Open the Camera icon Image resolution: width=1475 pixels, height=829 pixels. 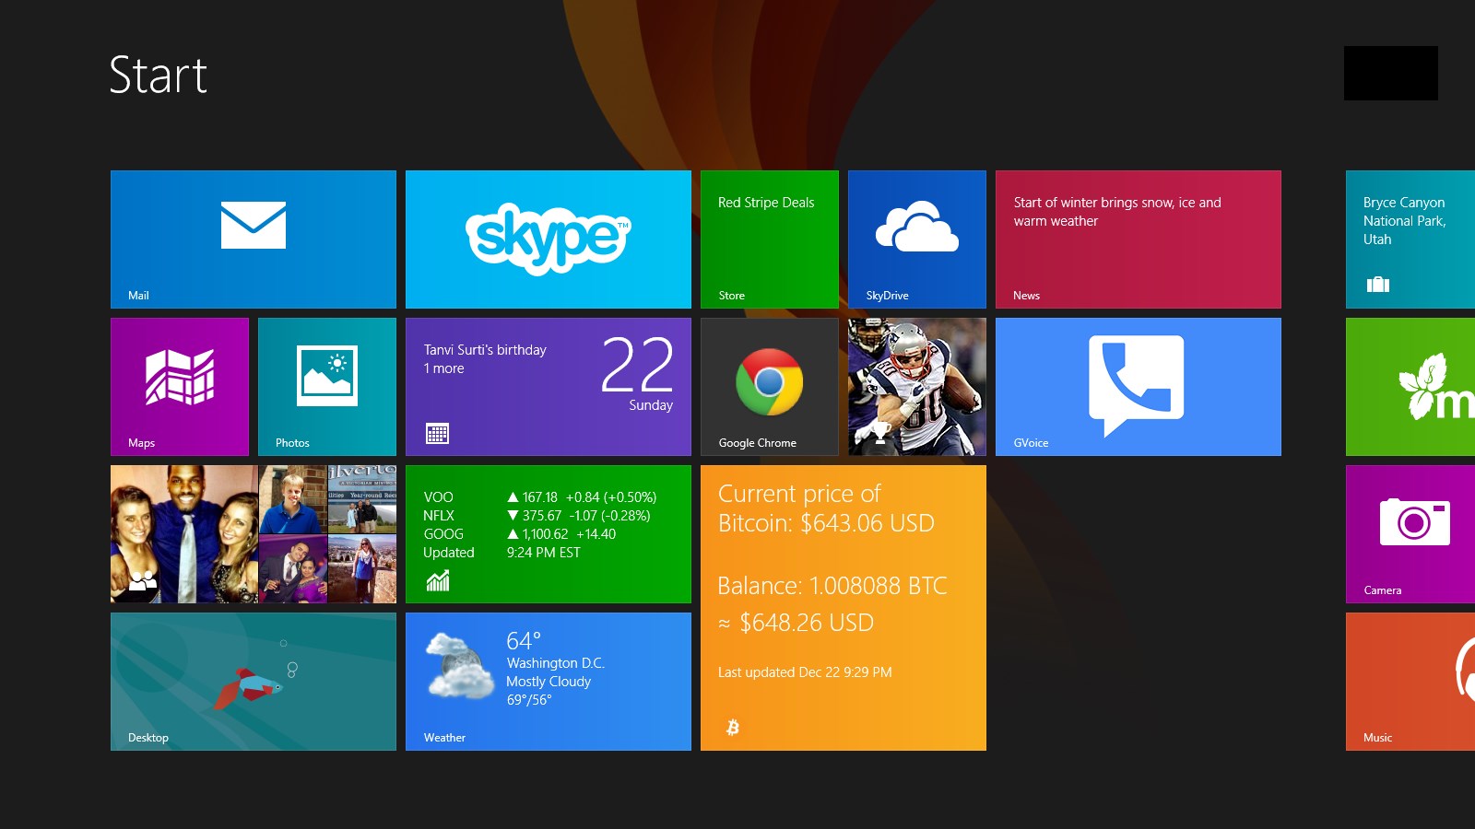pyautogui.click(x=1414, y=522)
